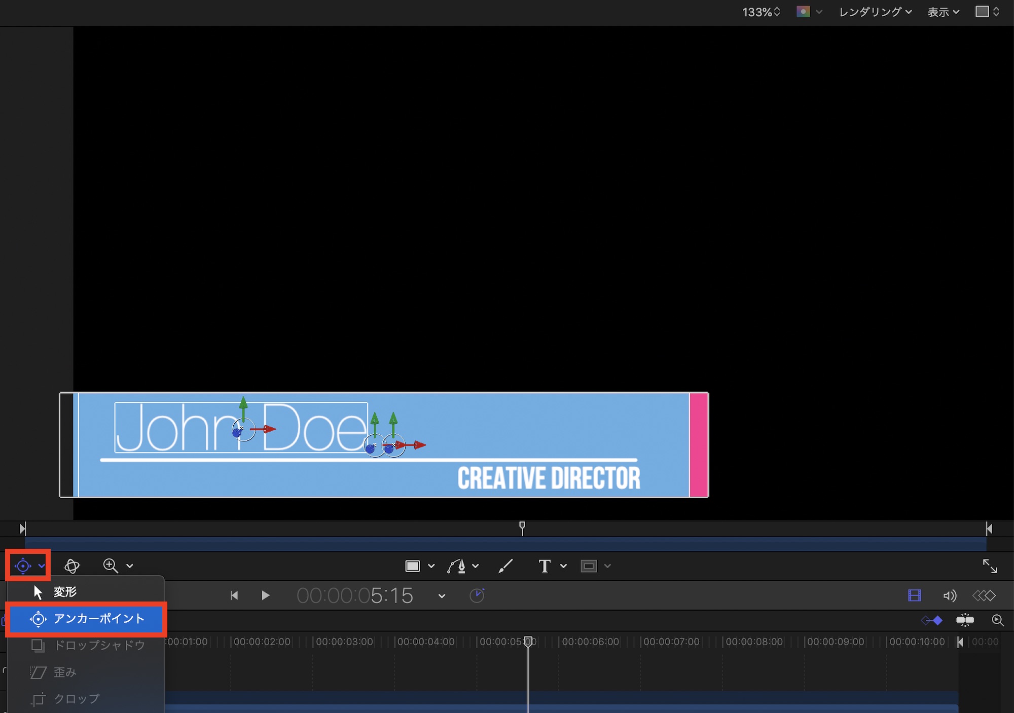Click the zoom magnifier tool

(x=111, y=566)
